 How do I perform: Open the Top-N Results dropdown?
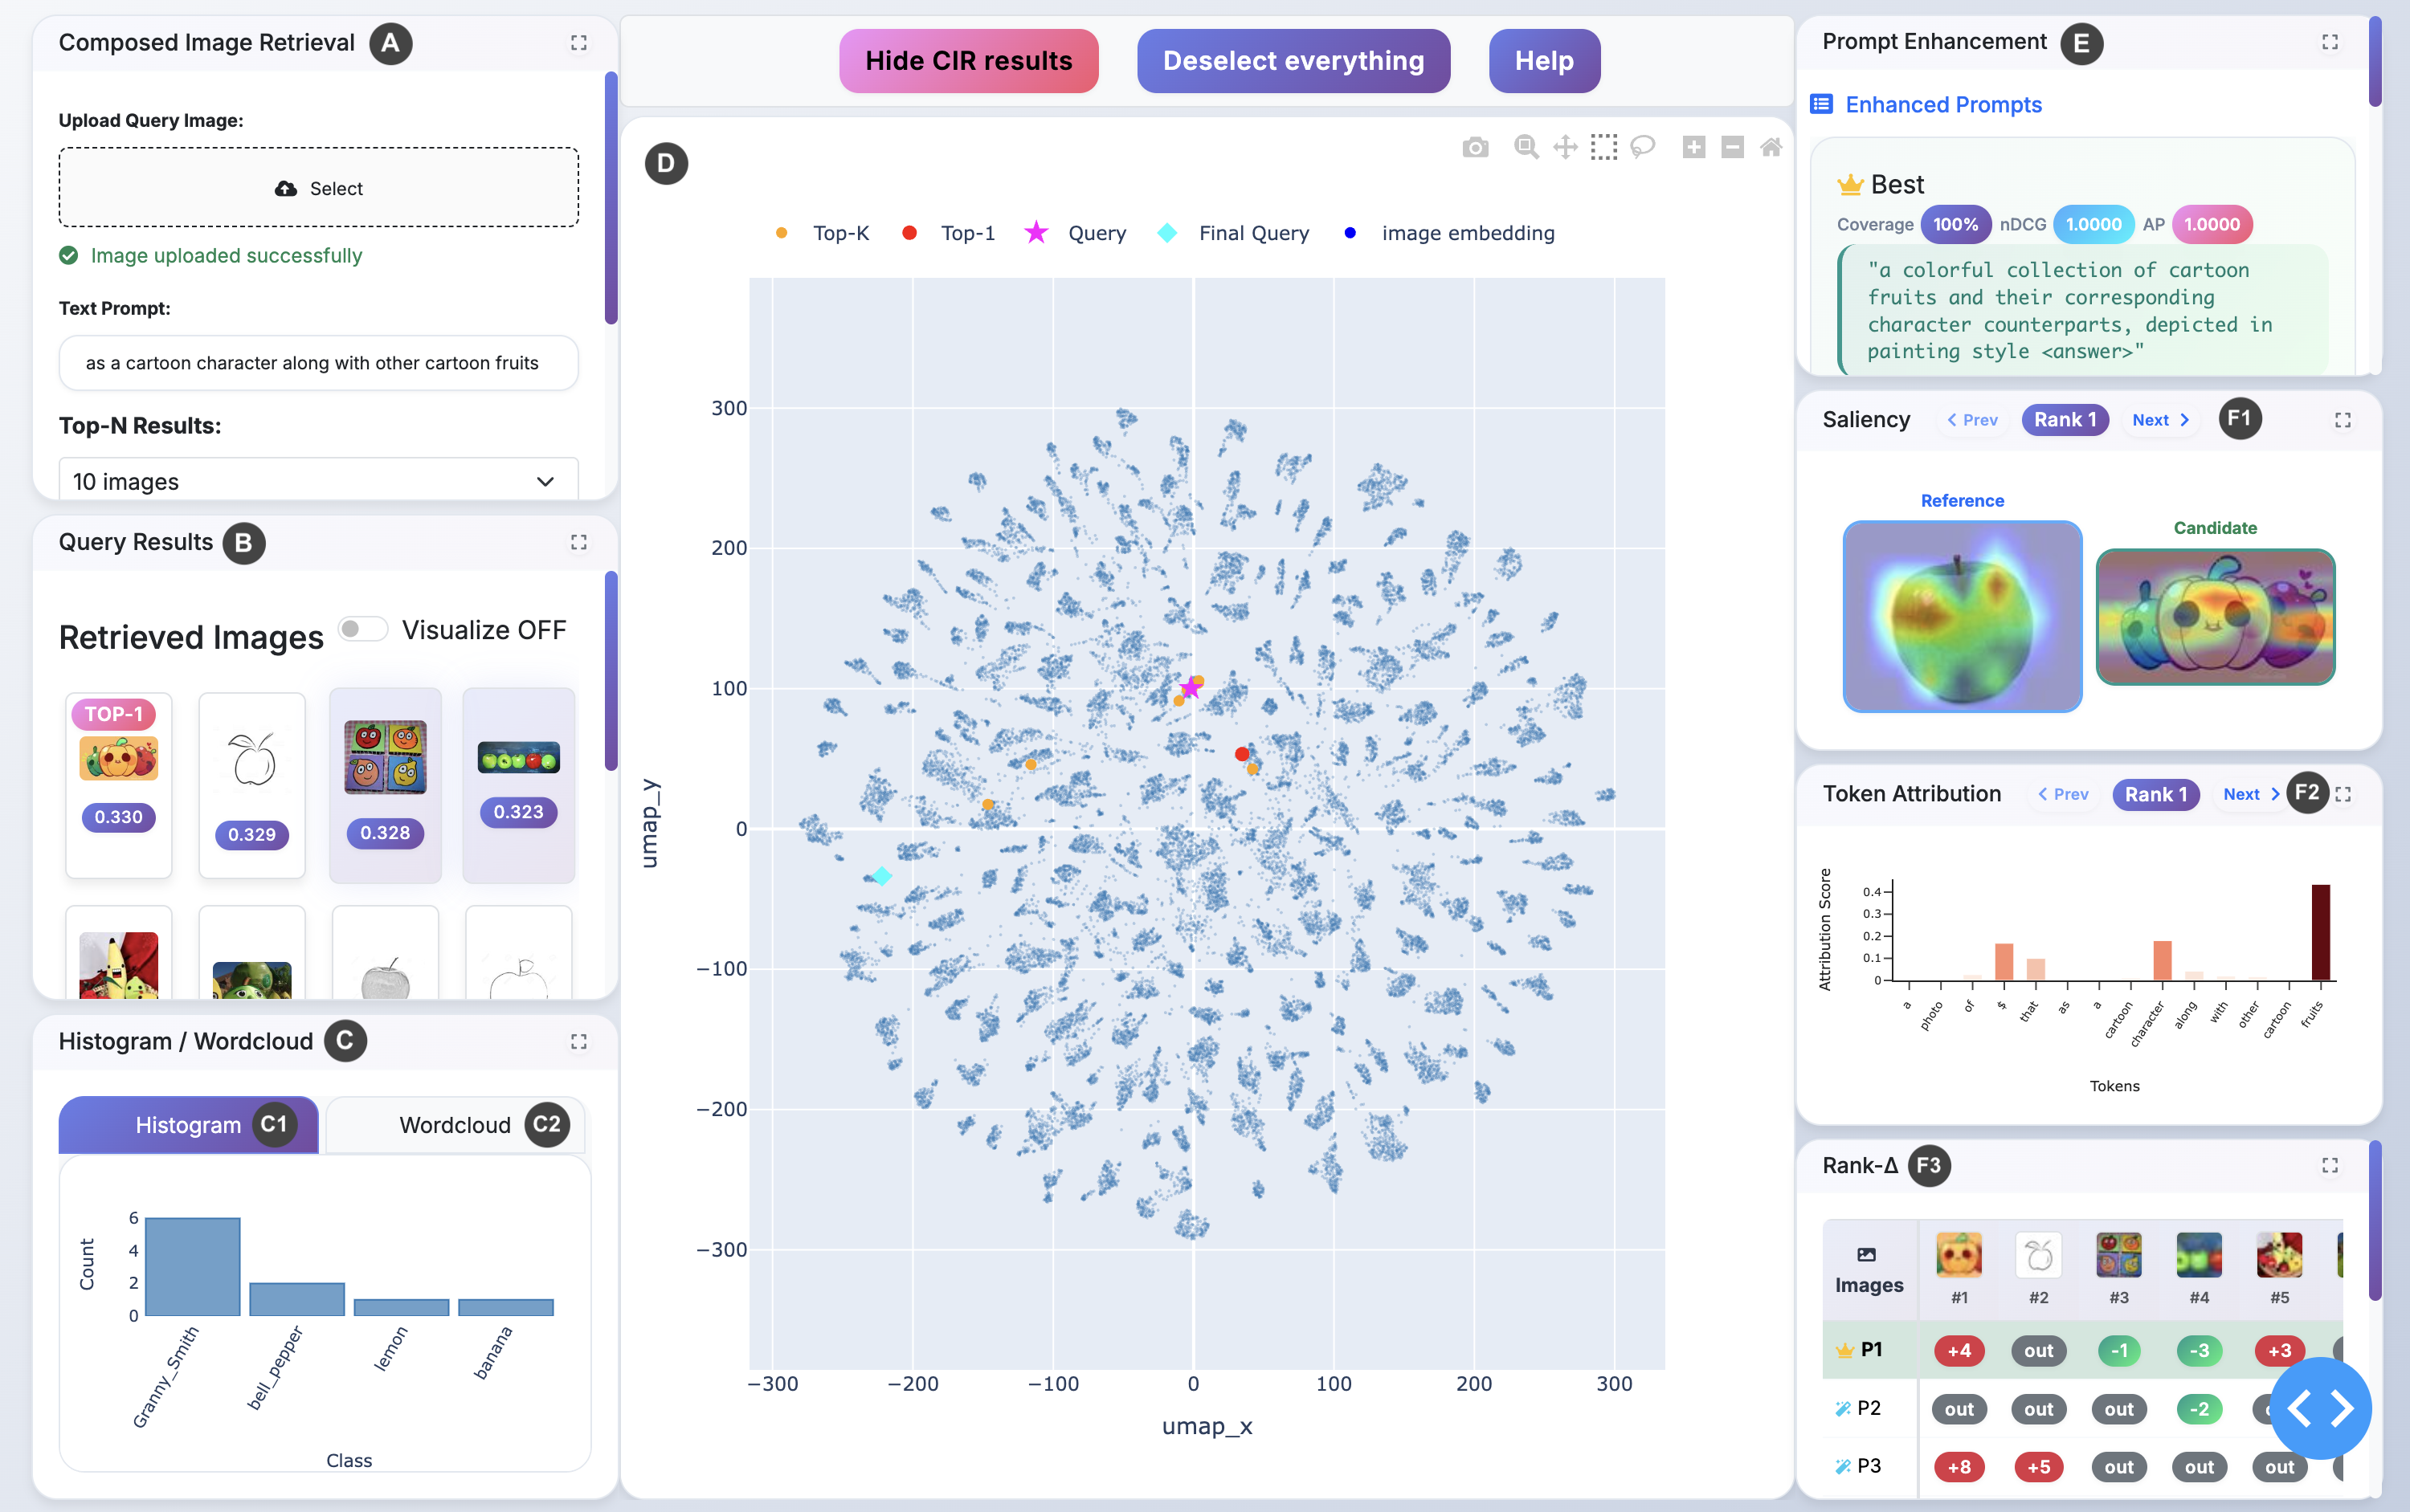(318, 481)
